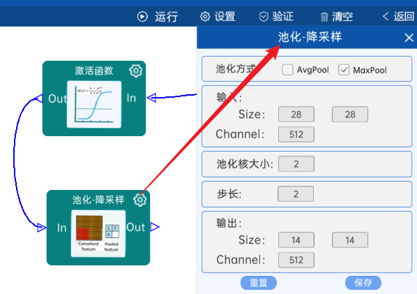Click the 运行 play icon
The height and width of the screenshot is (294, 417).
coord(142,17)
